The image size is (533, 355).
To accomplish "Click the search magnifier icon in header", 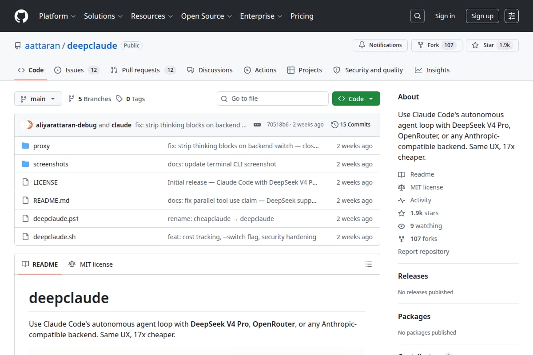I will click(x=417, y=16).
